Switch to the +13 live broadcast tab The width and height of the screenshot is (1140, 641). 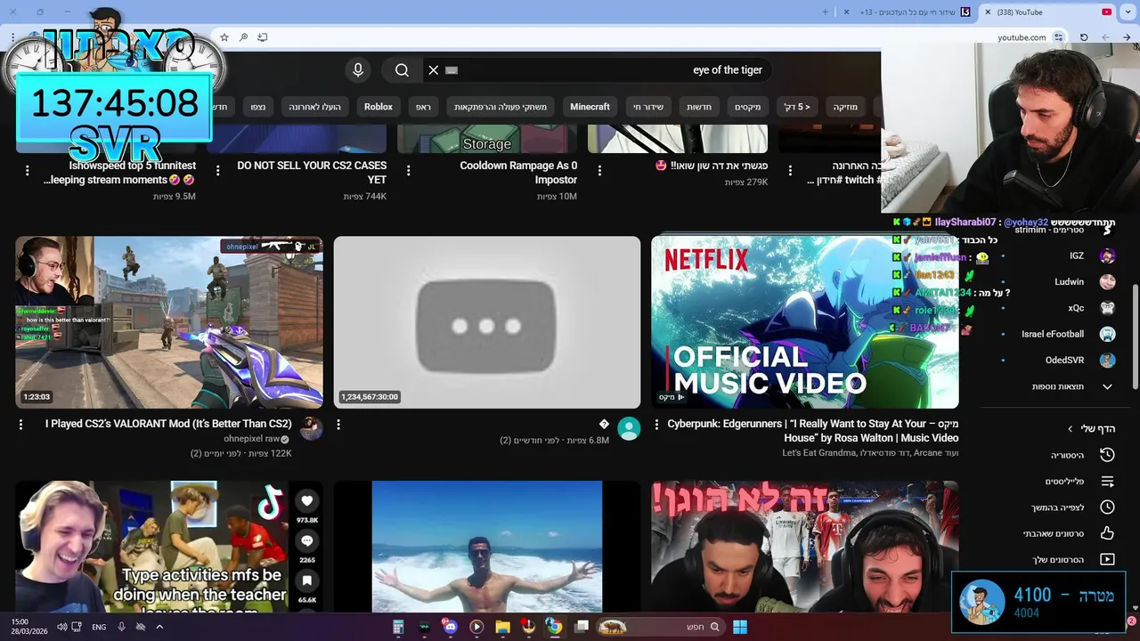click(908, 12)
